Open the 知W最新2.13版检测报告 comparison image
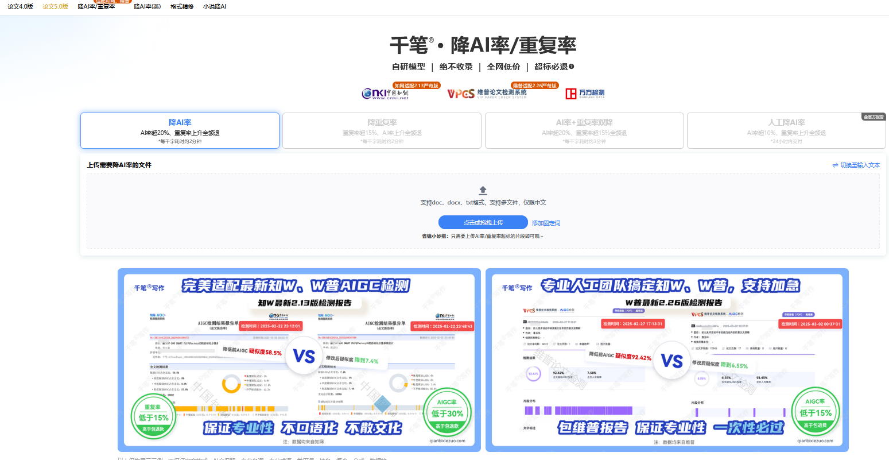The image size is (889, 460). (x=299, y=360)
